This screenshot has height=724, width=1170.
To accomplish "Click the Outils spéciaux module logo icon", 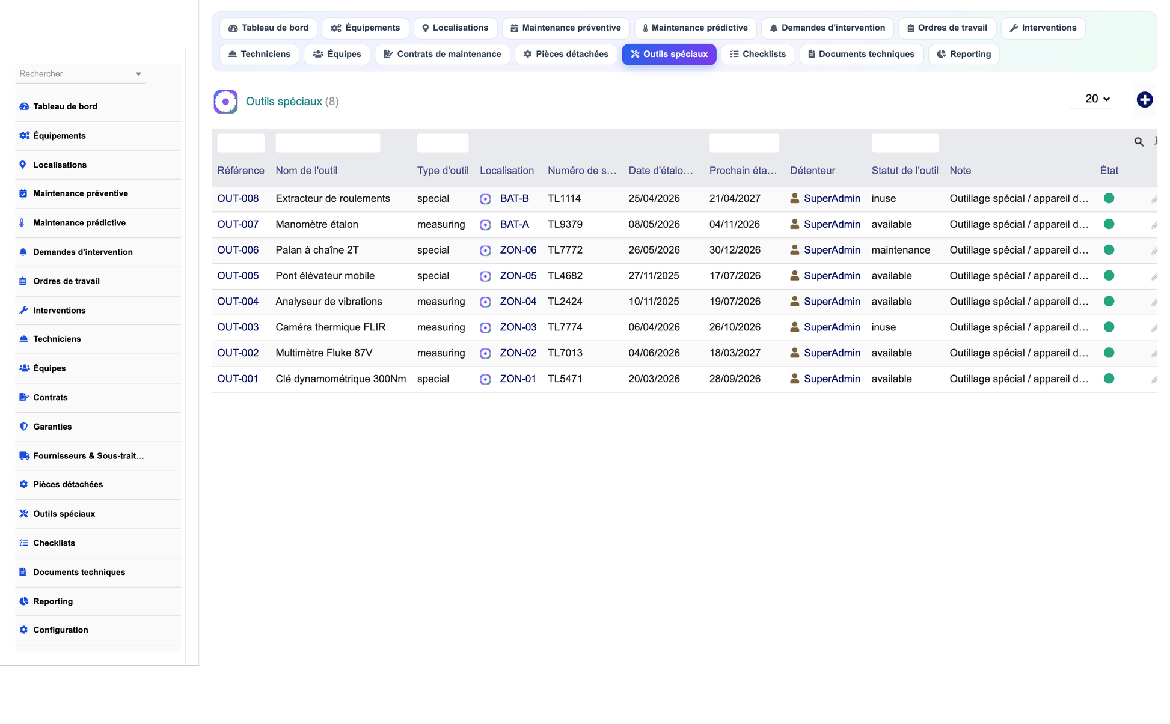I will pos(225,102).
